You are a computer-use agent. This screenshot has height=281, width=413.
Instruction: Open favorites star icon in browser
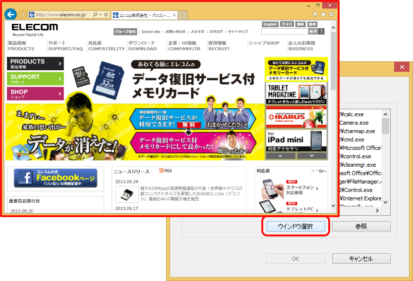coord(323,14)
